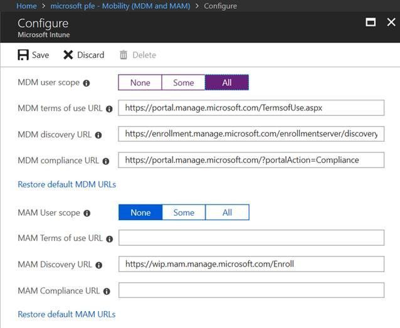Set MDM user scope to Some

click(184, 82)
